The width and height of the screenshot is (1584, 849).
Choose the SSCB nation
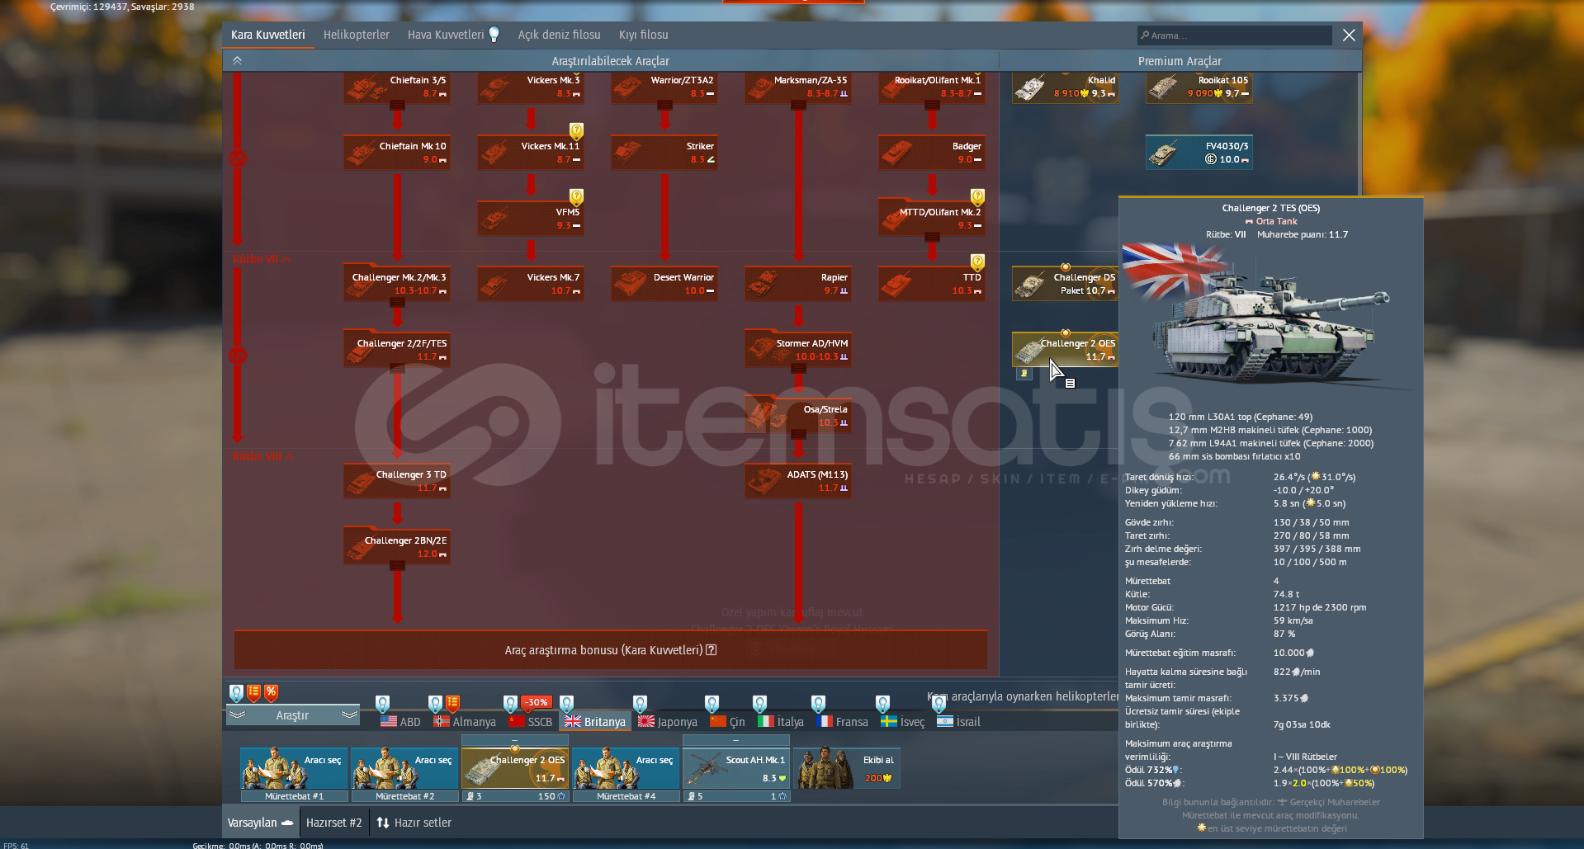[530, 722]
